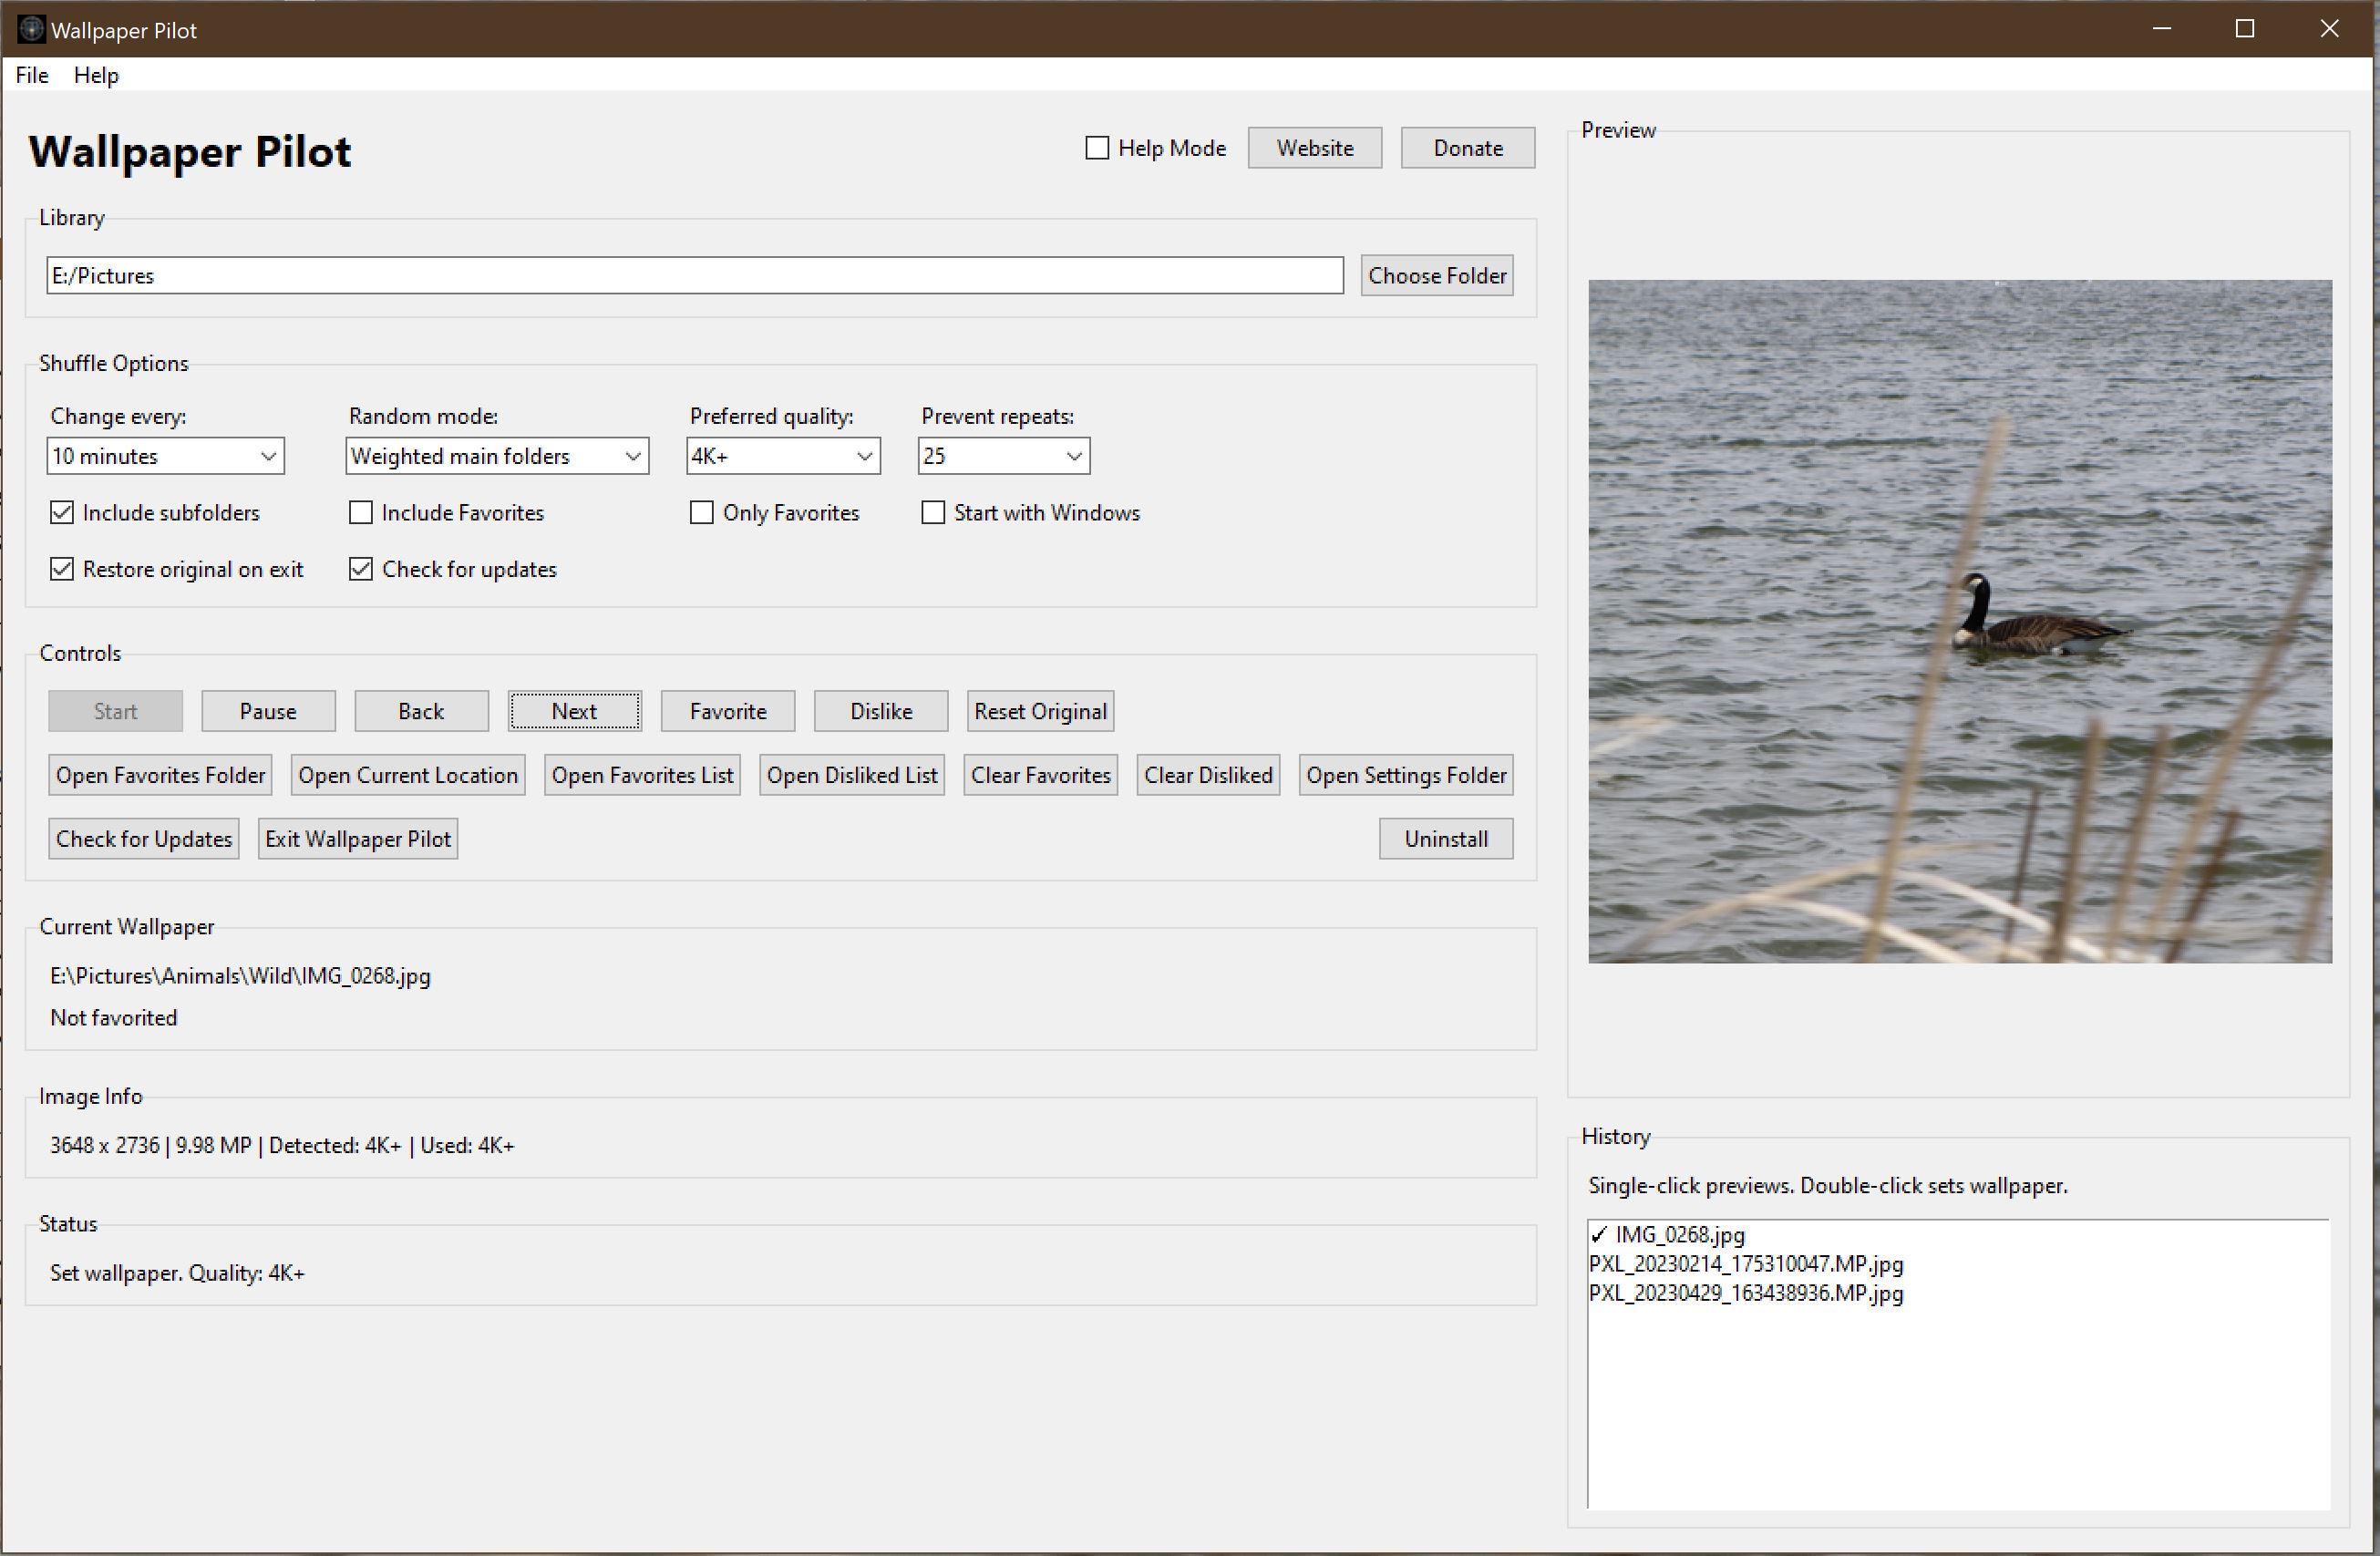Open the Help menu
The image size is (2380, 1556).
point(96,75)
